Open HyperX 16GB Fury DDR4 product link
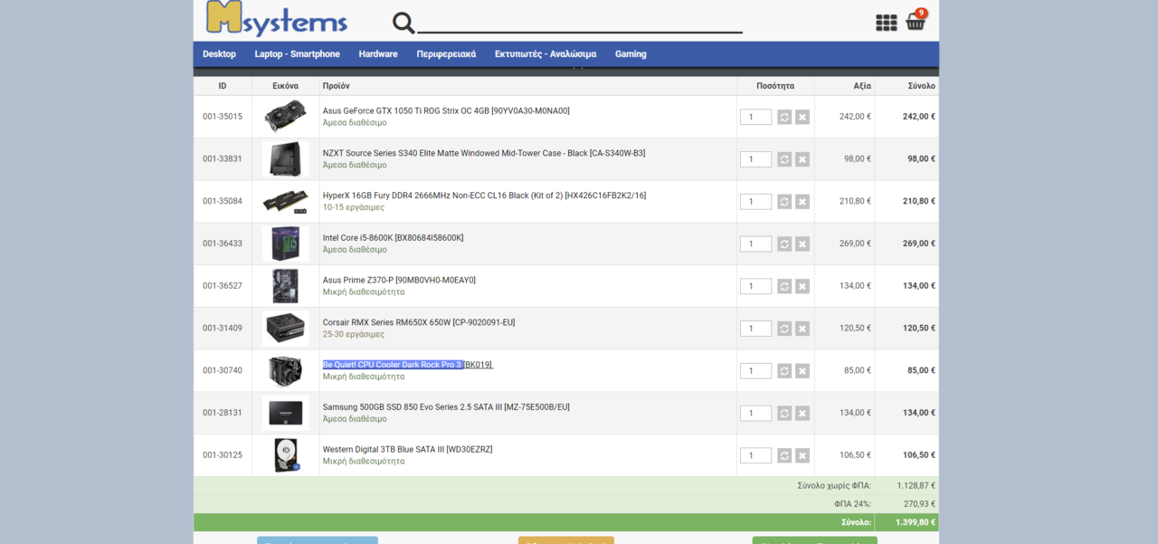 click(484, 196)
